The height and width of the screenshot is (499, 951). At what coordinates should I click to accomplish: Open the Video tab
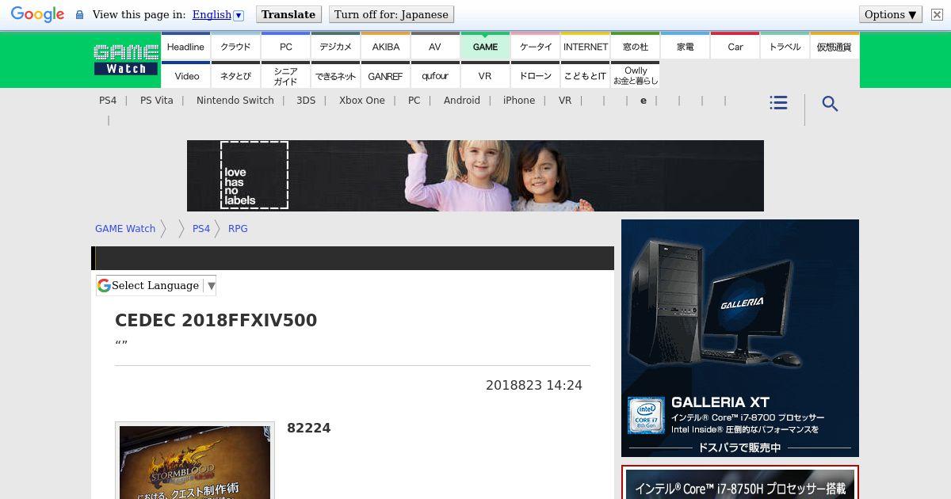click(x=185, y=75)
